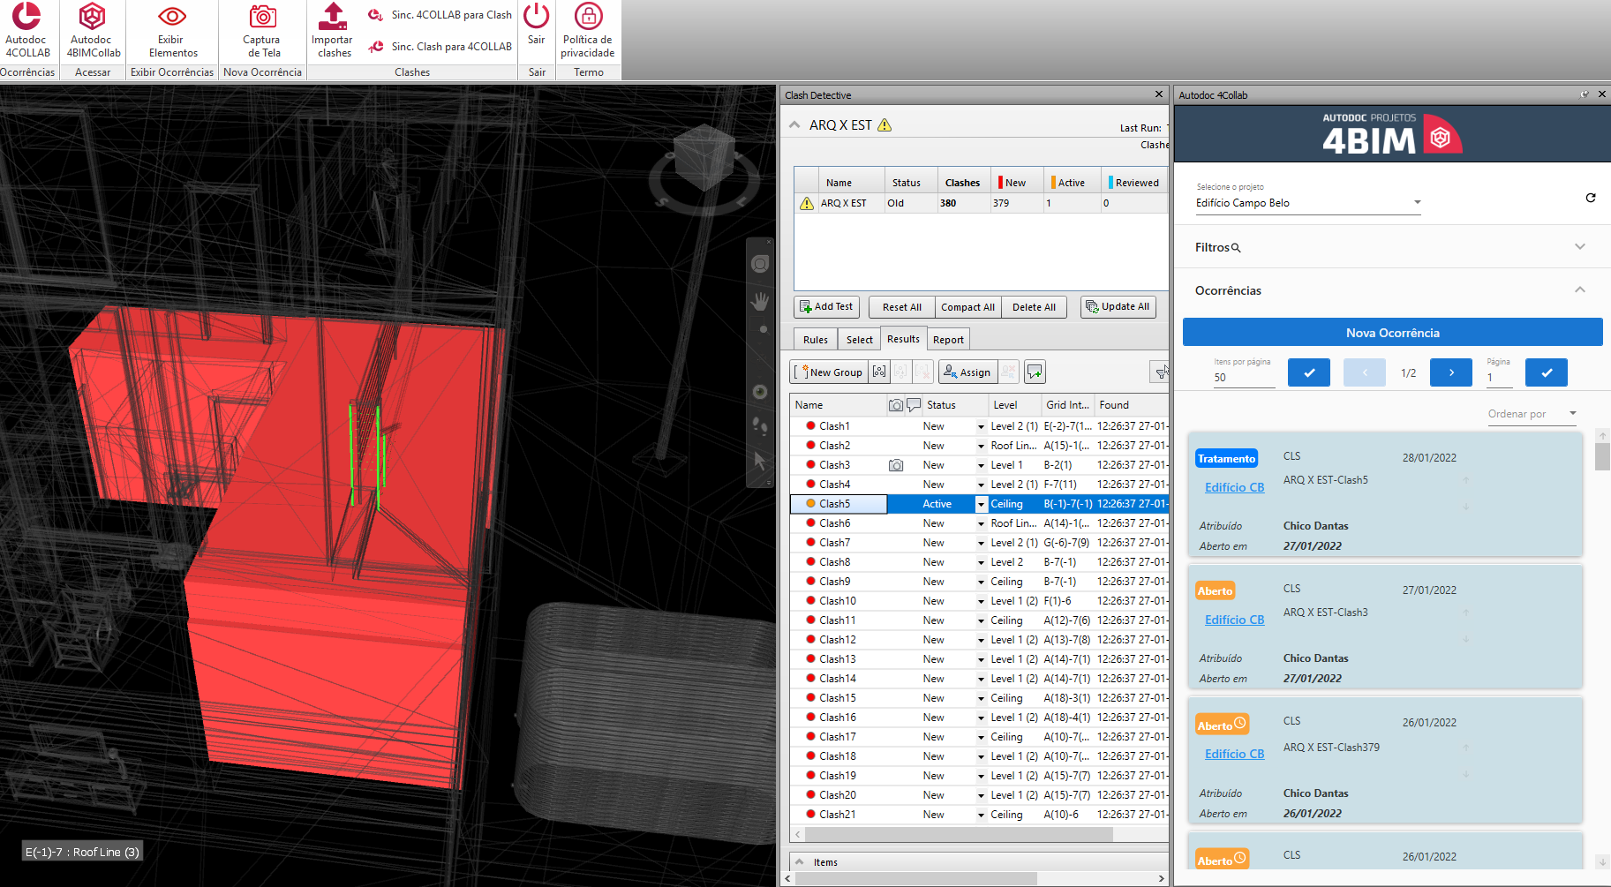The height and width of the screenshot is (887, 1611).
Task: Select the Orbit navigation tool
Action: (760, 391)
